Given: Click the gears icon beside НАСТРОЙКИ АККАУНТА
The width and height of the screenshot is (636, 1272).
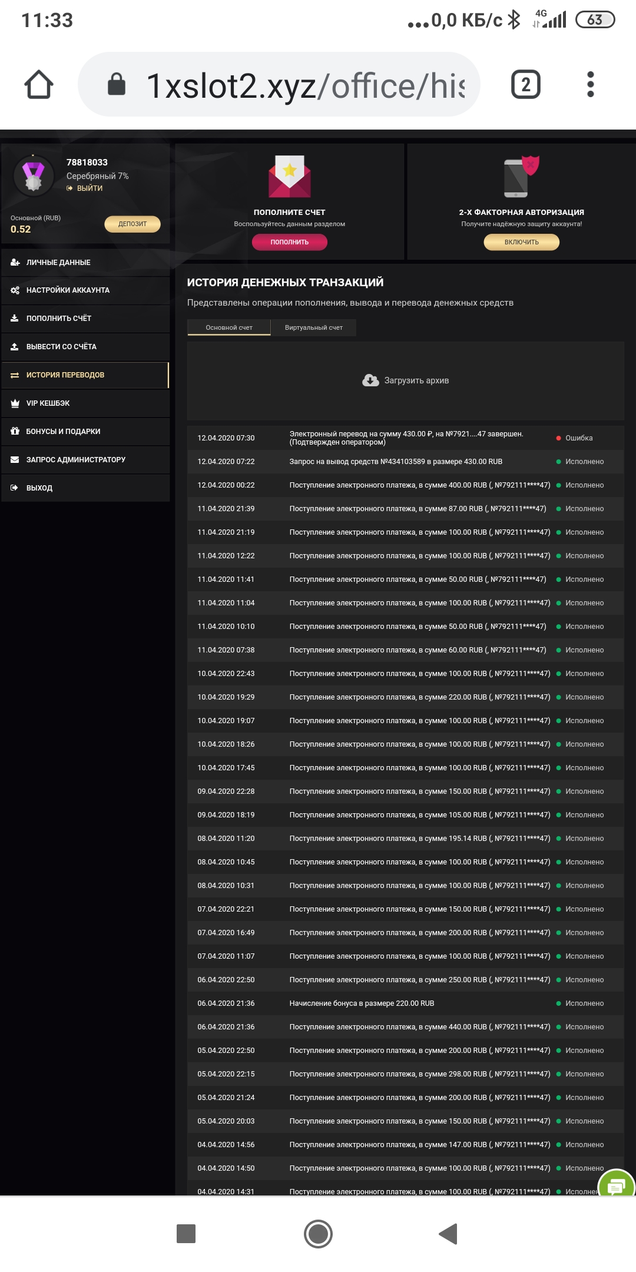Looking at the screenshot, I should tap(15, 290).
